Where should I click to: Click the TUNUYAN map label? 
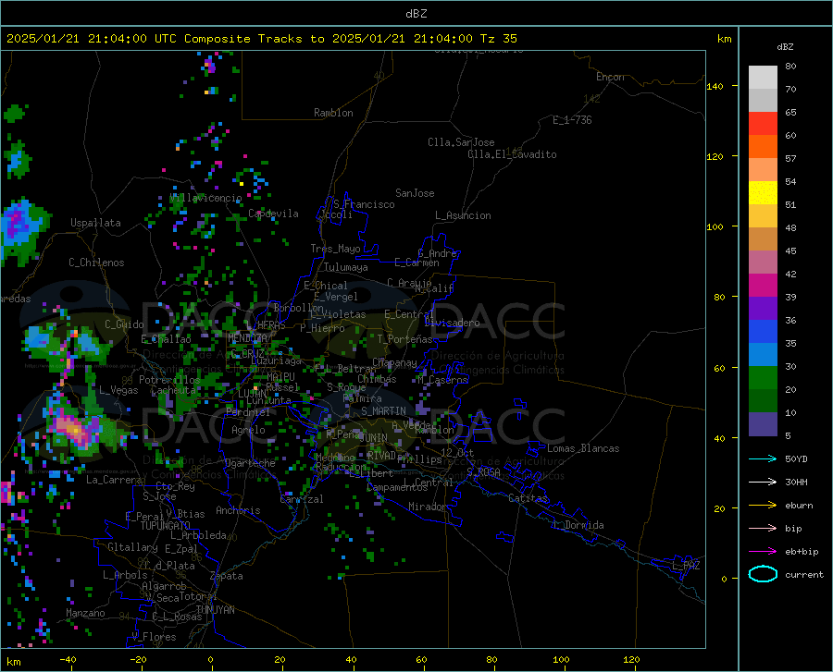click(x=215, y=609)
